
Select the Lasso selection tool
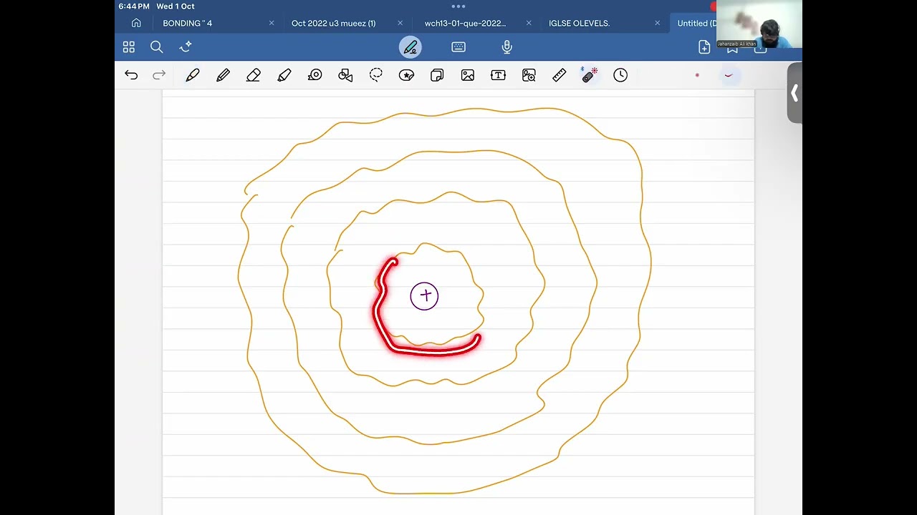pos(376,75)
